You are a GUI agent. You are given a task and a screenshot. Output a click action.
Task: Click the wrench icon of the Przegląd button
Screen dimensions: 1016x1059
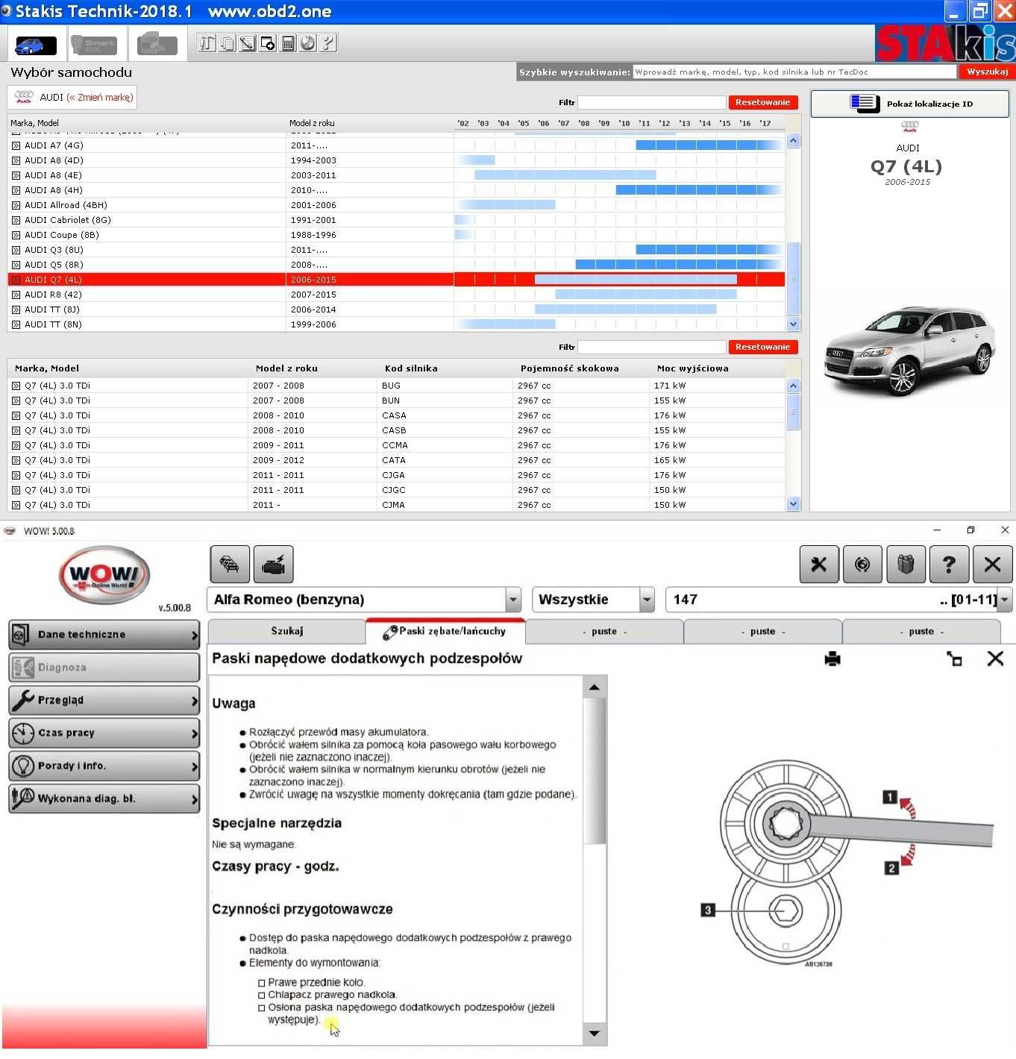(23, 700)
